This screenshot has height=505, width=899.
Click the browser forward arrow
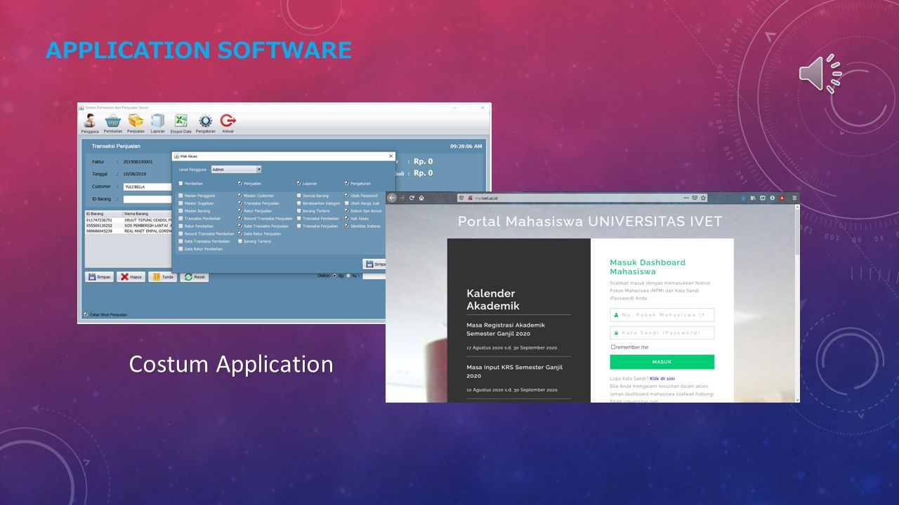point(402,198)
